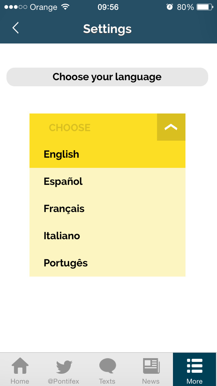Select the Texts speech bubble icon
The image size is (217, 386).
107,366
